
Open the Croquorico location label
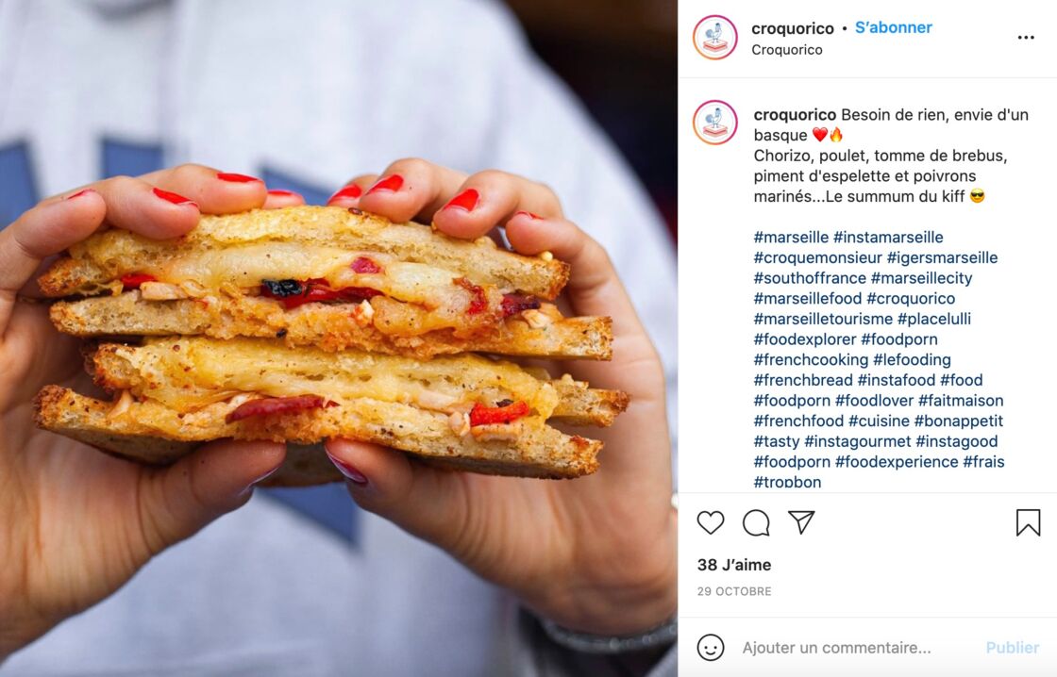click(x=787, y=50)
